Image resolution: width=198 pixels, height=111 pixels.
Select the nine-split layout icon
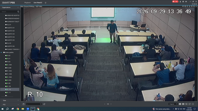pos(183,104)
